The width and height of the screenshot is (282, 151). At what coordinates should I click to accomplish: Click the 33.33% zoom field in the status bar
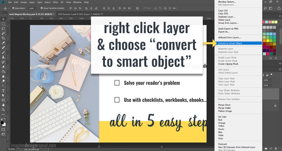11,149
